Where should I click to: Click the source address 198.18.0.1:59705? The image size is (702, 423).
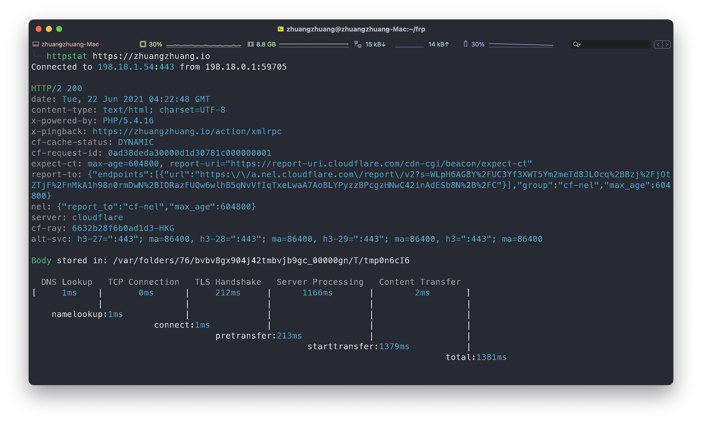246,67
